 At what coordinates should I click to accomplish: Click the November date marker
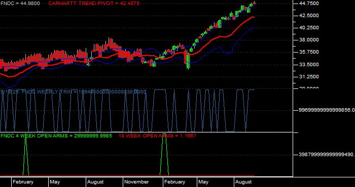pos(136,182)
